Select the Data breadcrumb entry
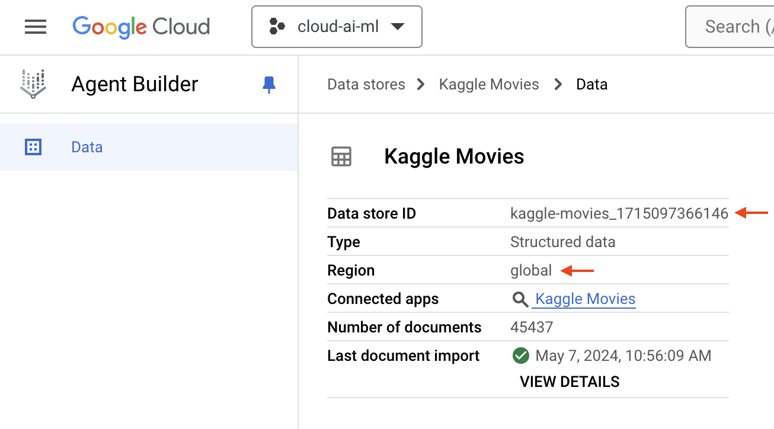The image size is (774, 429). click(591, 84)
